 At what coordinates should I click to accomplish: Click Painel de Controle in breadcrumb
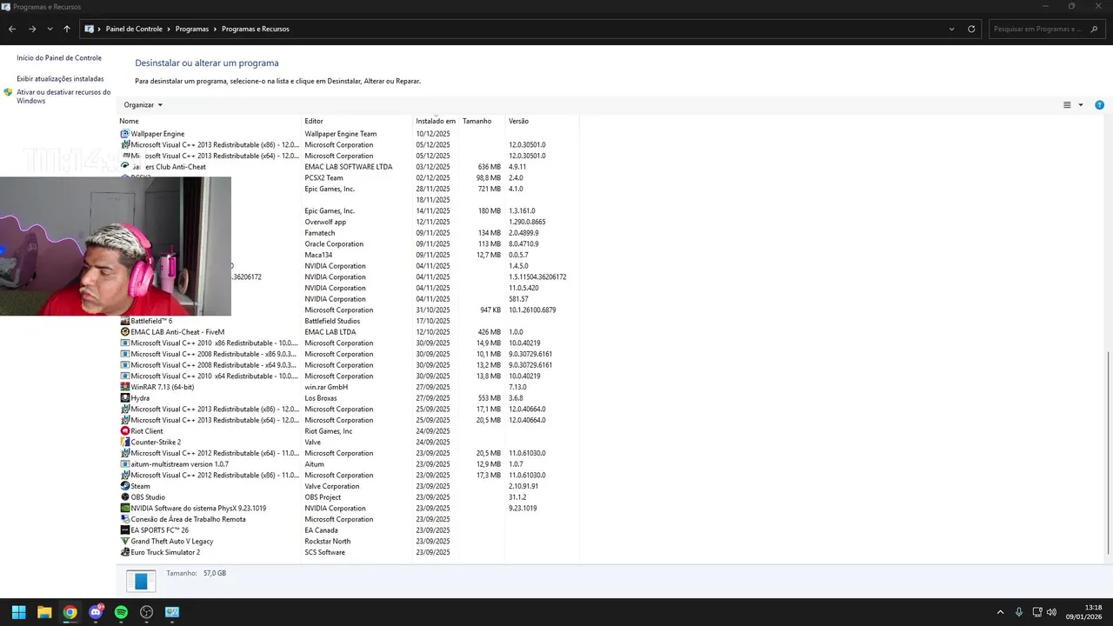pyautogui.click(x=134, y=29)
